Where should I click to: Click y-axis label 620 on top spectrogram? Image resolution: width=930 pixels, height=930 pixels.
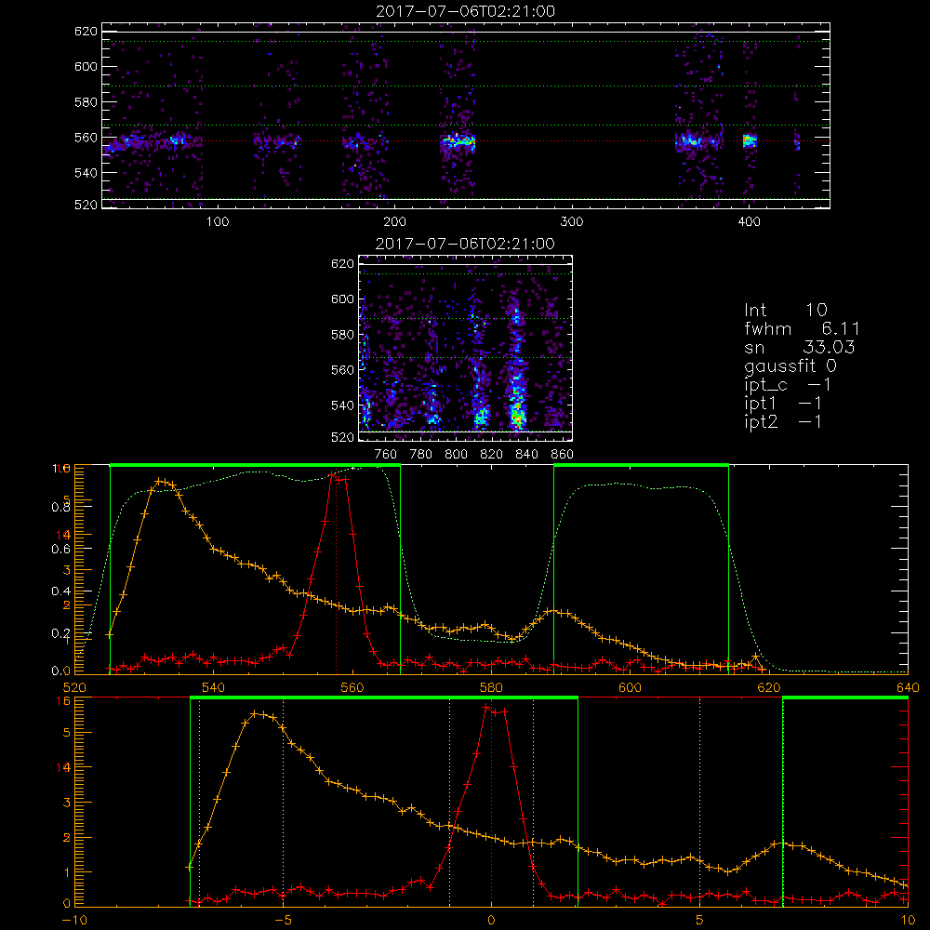click(x=86, y=31)
